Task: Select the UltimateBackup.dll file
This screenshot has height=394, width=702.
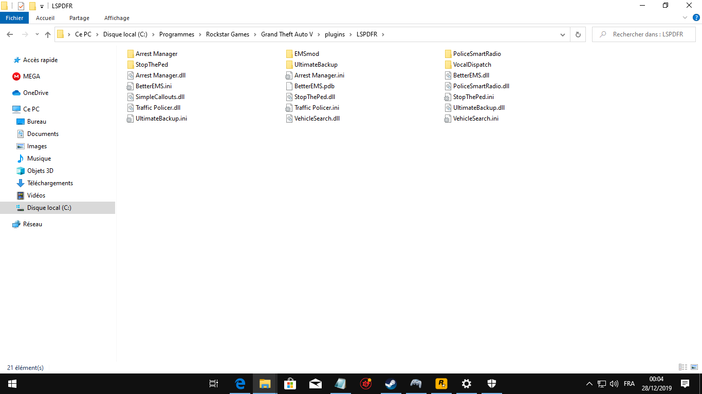Action: pyautogui.click(x=475, y=108)
